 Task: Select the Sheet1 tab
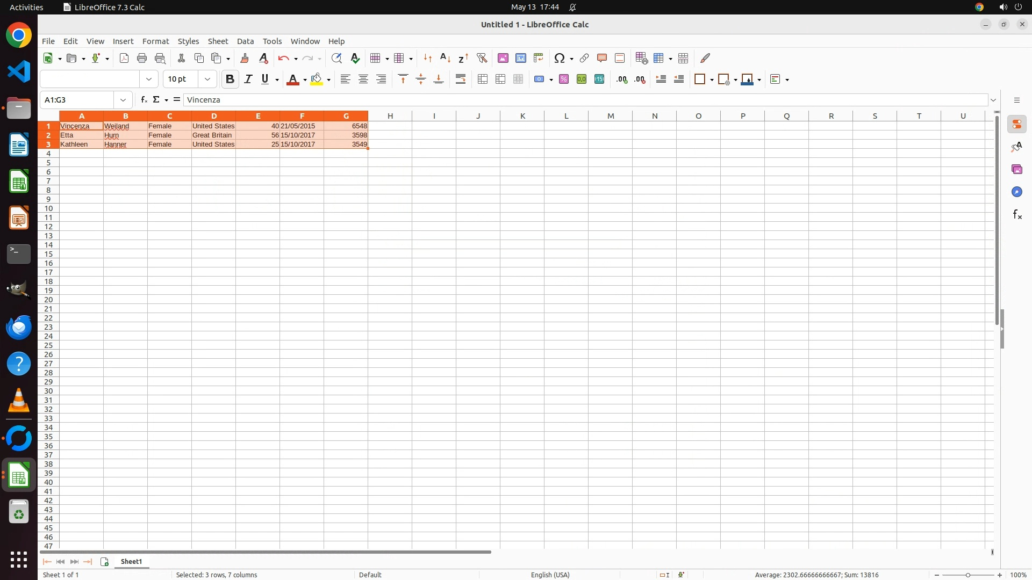[131, 561]
